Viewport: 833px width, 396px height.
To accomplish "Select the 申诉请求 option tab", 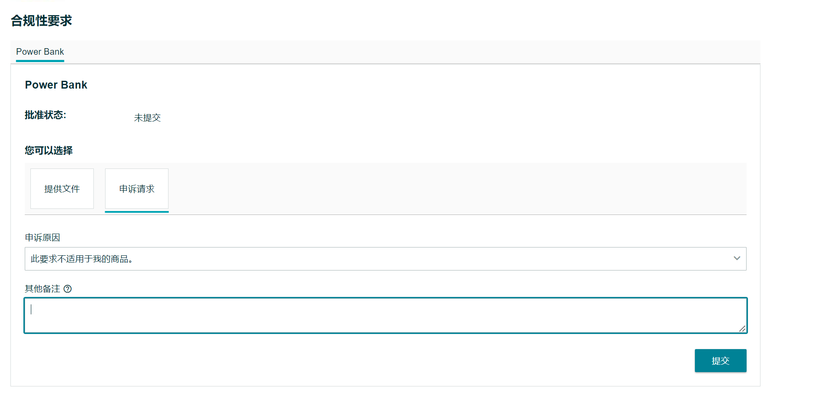I will [x=137, y=189].
